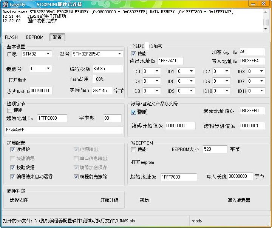Uncheck the 读保护 checkbox
The height and width of the screenshot is (228, 272).
pyautogui.click(x=12, y=149)
